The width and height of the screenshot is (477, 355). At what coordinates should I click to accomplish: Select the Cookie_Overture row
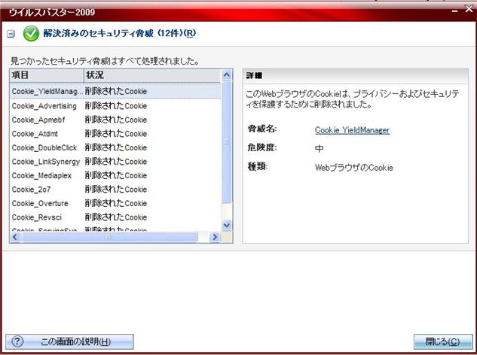pos(115,204)
